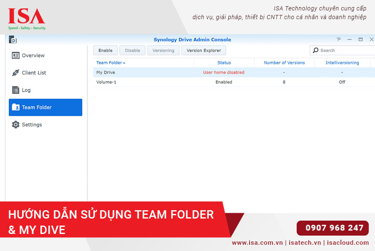Click the Enable button
The width and height of the screenshot is (375, 251).
(x=105, y=50)
